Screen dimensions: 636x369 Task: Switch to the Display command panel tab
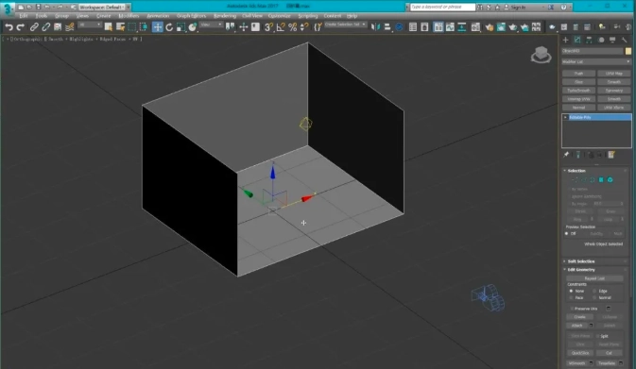[612, 40]
